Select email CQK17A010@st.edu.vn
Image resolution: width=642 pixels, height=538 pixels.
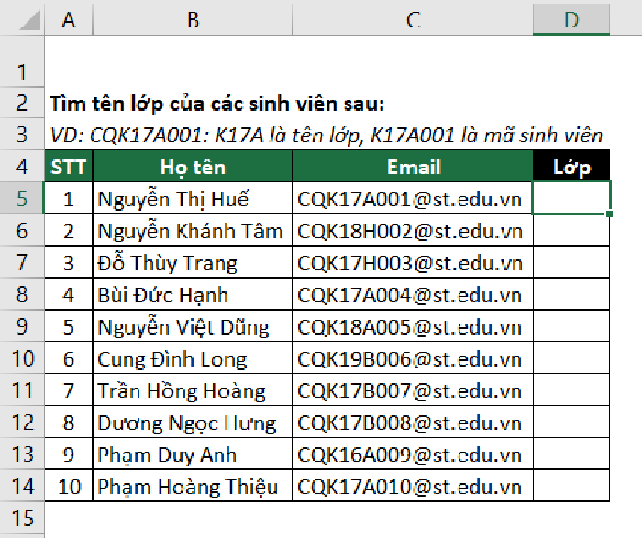click(413, 486)
